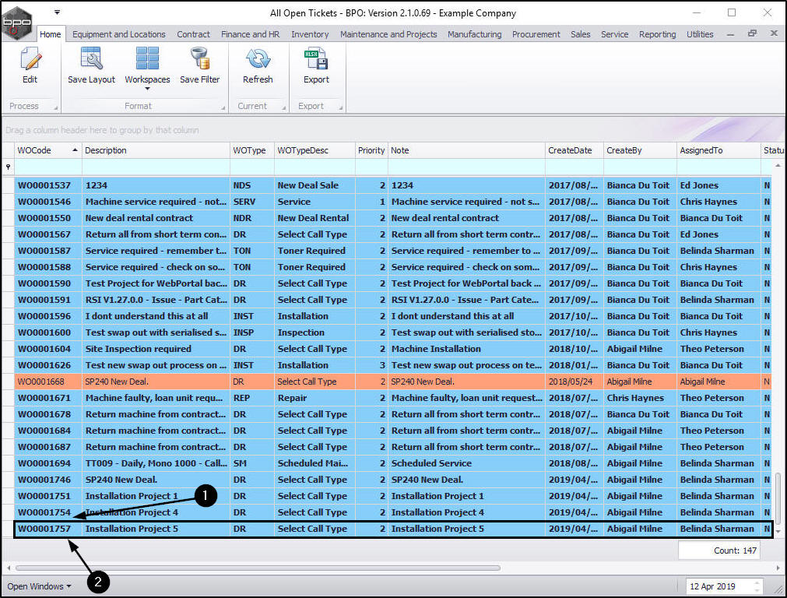This screenshot has width=787, height=598.
Task: Open the quick access toolbar arrow
Action: 57,12
